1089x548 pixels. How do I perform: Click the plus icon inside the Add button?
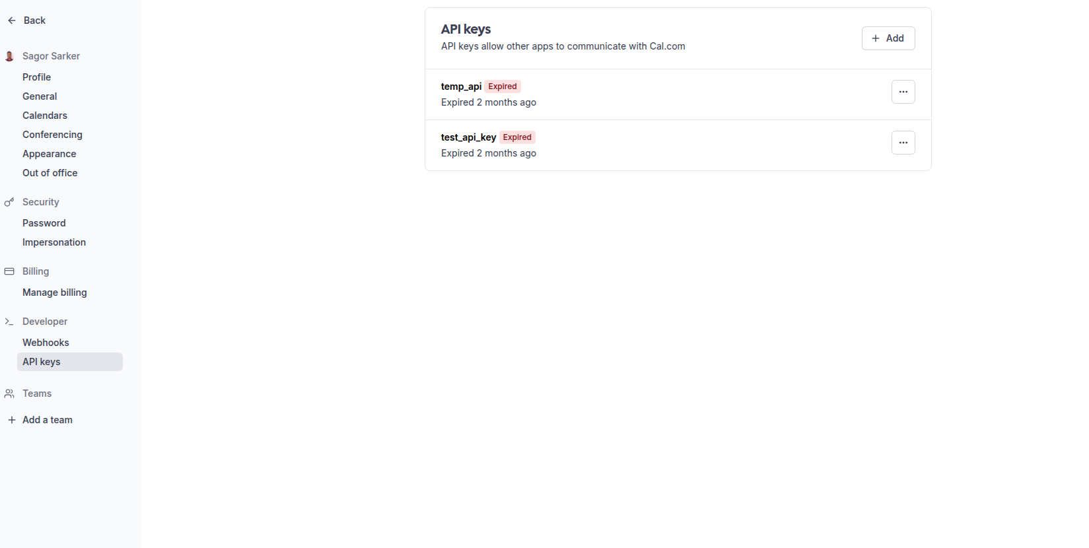click(x=875, y=38)
